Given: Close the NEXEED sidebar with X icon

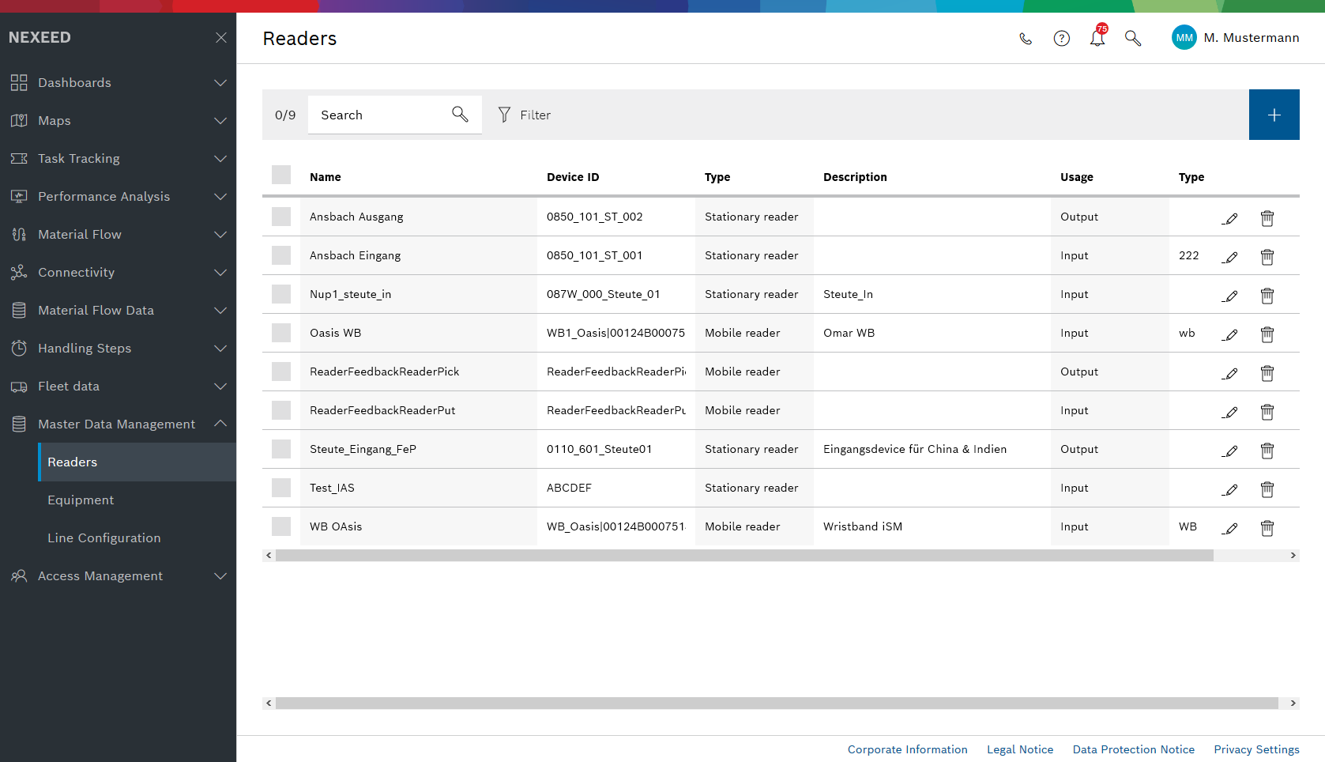Looking at the screenshot, I should 221,37.
